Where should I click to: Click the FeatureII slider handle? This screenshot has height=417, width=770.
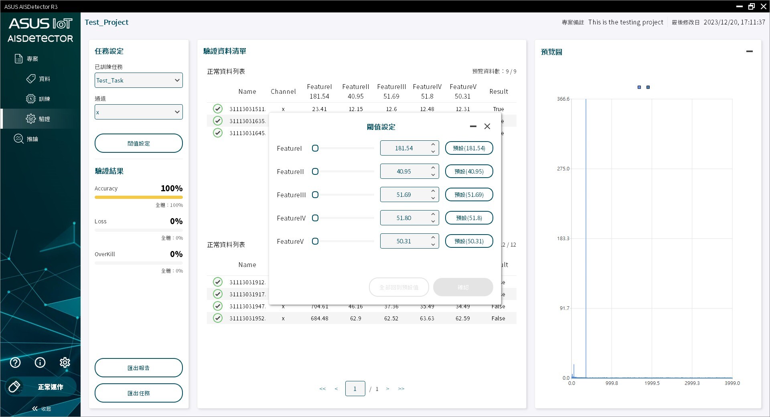[315, 172]
